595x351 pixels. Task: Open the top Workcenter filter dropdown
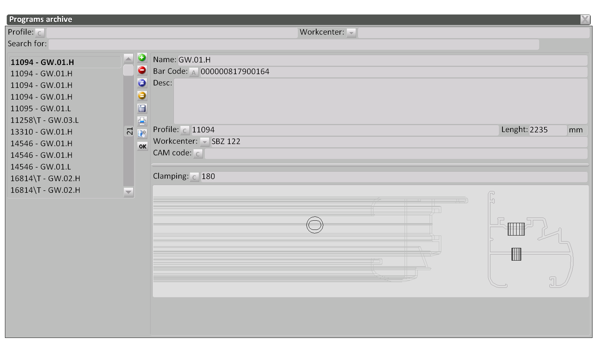pos(351,33)
